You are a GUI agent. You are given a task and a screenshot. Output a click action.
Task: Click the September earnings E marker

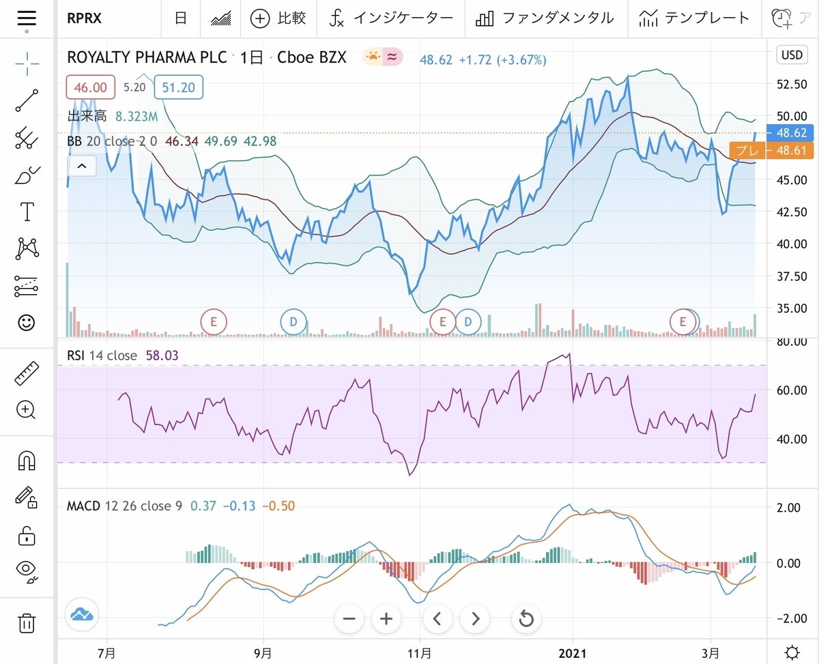(214, 321)
